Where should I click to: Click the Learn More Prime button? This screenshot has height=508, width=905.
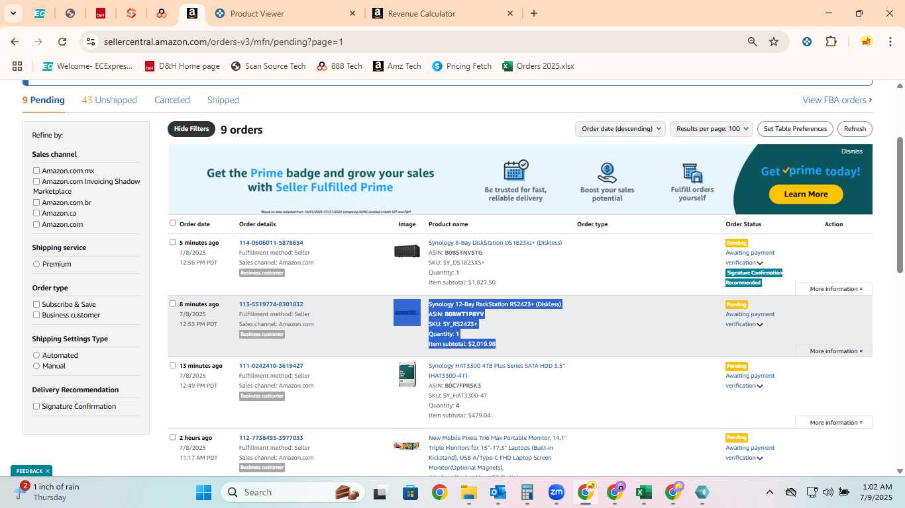coord(806,194)
